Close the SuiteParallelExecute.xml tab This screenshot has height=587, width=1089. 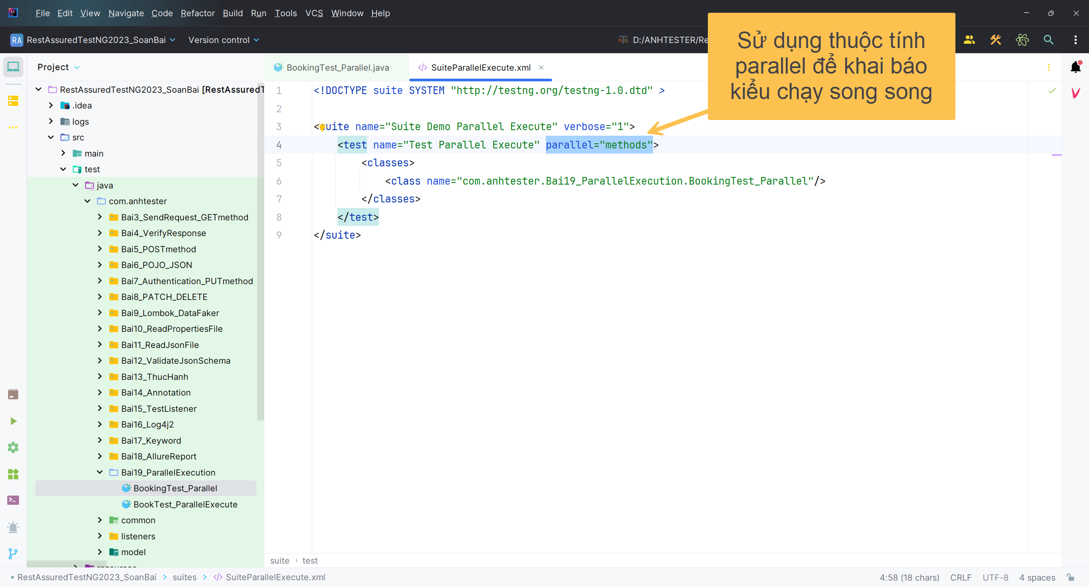click(542, 68)
